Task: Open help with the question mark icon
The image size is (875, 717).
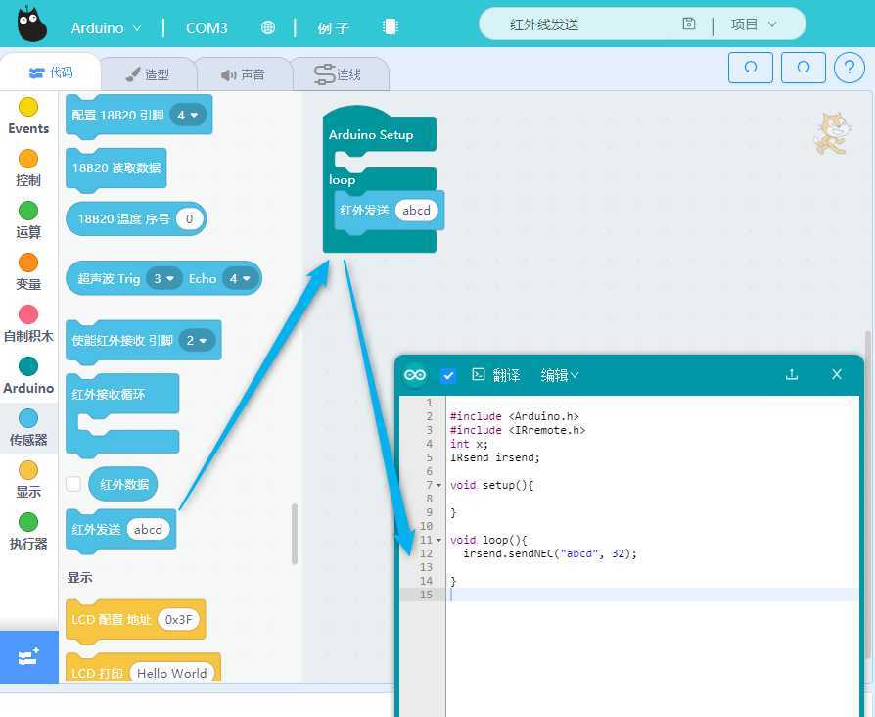Action: [x=849, y=68]
